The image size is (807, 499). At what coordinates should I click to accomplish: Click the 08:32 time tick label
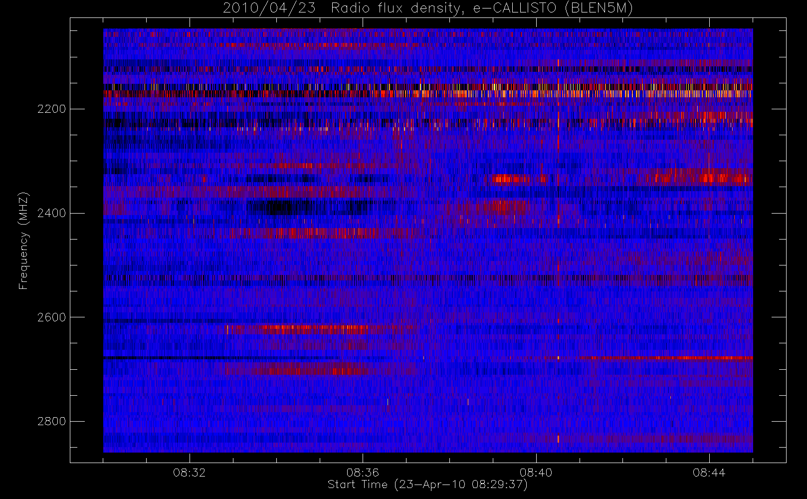click(190, 473)
